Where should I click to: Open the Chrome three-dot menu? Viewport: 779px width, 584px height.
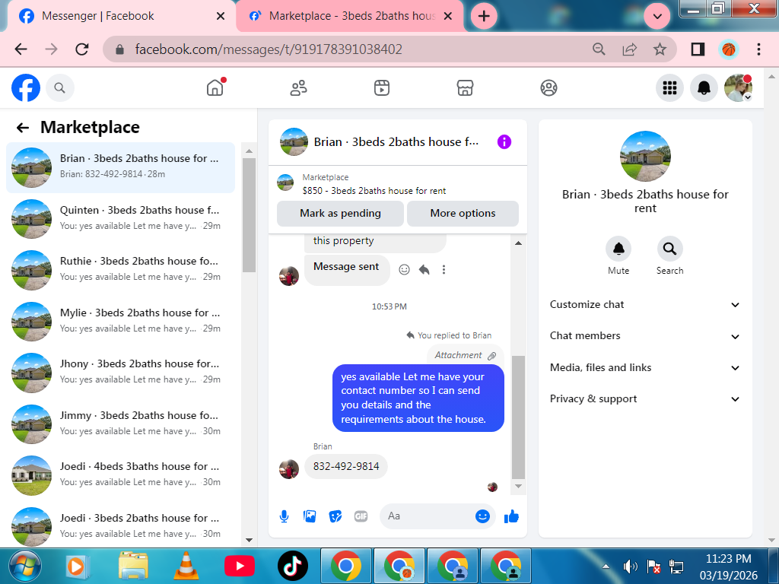point(758,49)
